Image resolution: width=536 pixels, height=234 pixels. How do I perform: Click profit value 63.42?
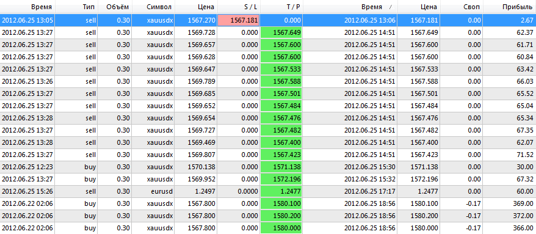pyautogui.click(x=525, y=70)
